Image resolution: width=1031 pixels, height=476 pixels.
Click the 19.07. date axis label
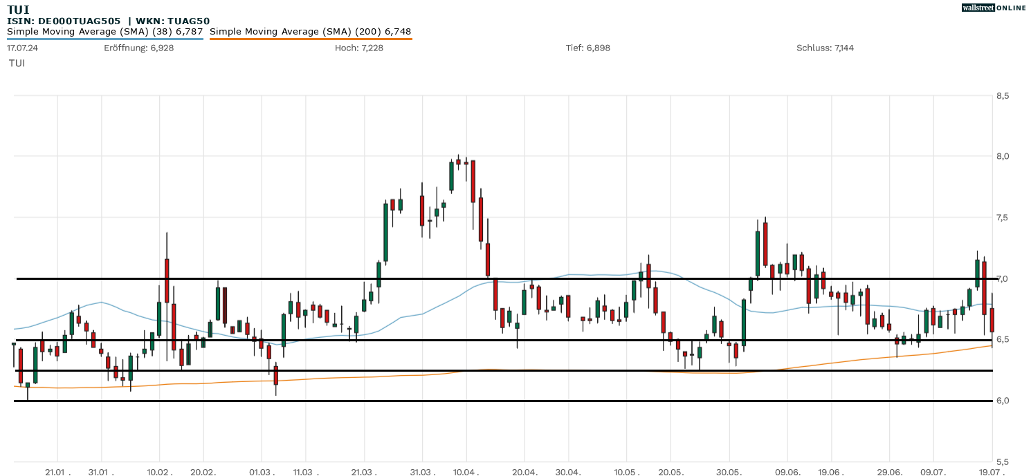pyautogui.click(x=991, y=472)
